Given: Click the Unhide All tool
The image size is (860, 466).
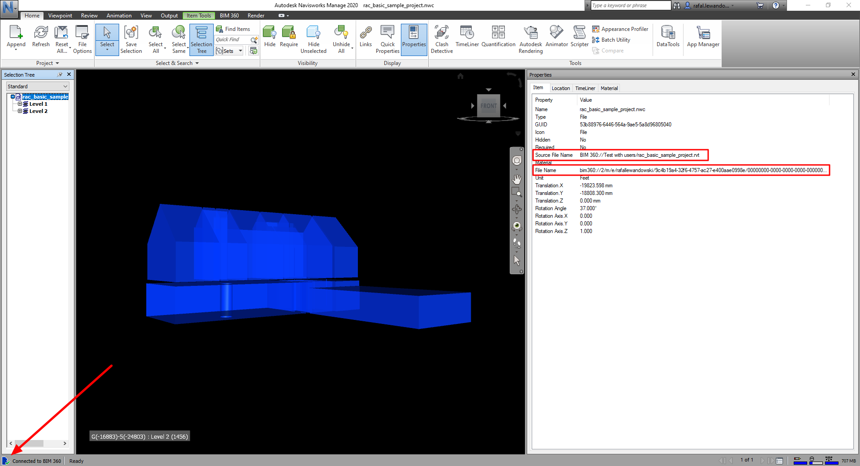Looking at the screenshot, I should [341, 39].
